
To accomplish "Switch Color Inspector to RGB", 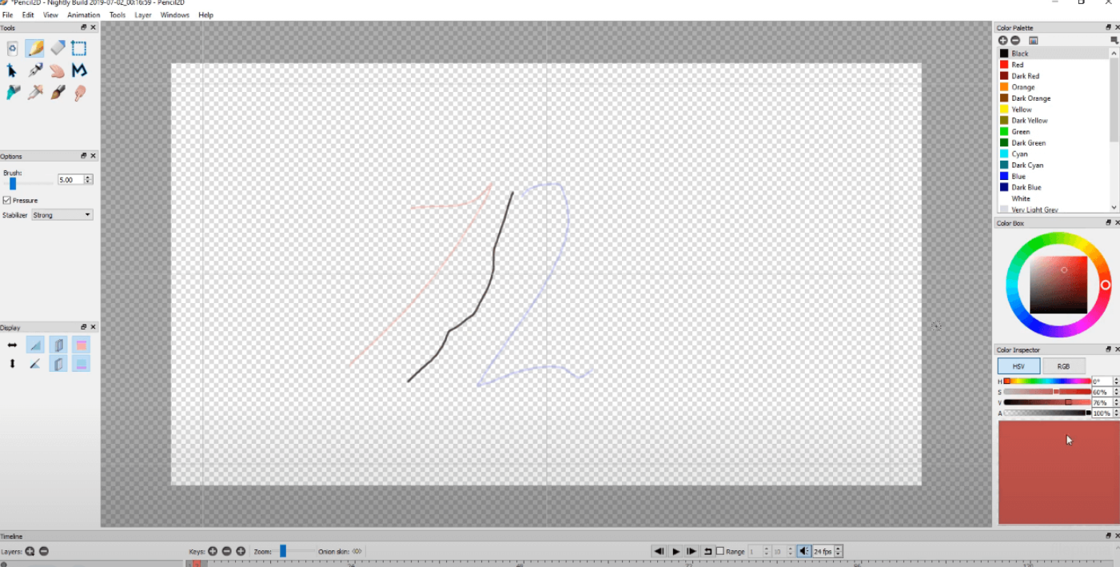I will (1062, 366).
